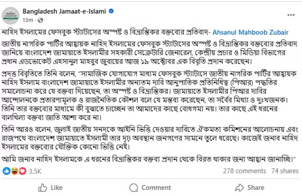This screenshot has width=302, height=196.
Task: Open the post's 13m timestamp
Action: coord(28,20)
